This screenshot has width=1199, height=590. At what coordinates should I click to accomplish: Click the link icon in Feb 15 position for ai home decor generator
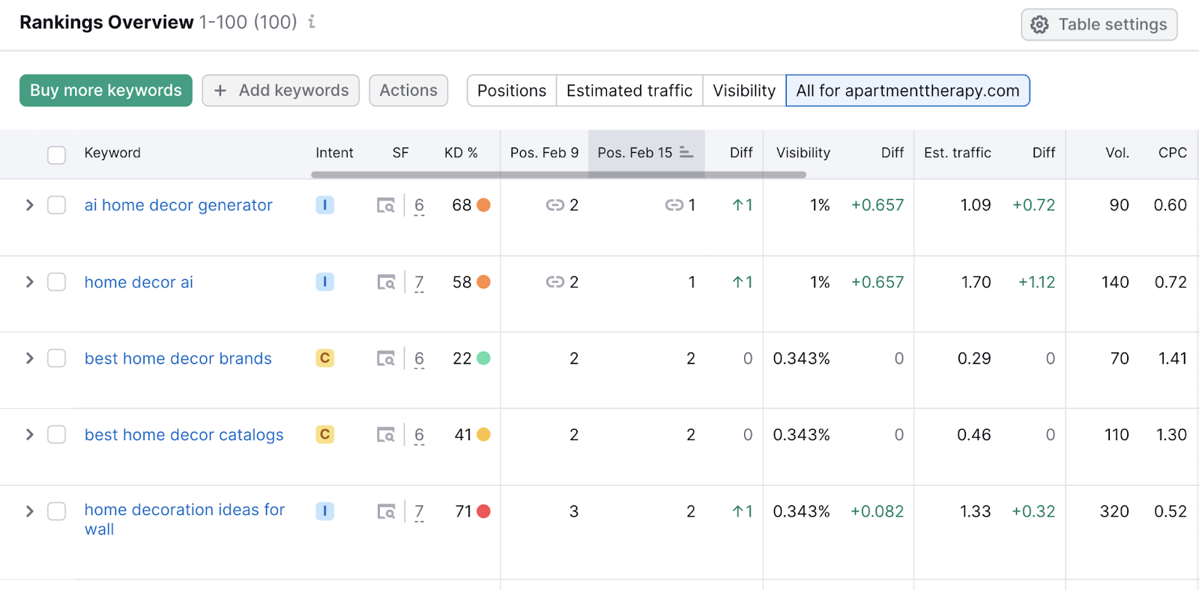click(674, 205)
